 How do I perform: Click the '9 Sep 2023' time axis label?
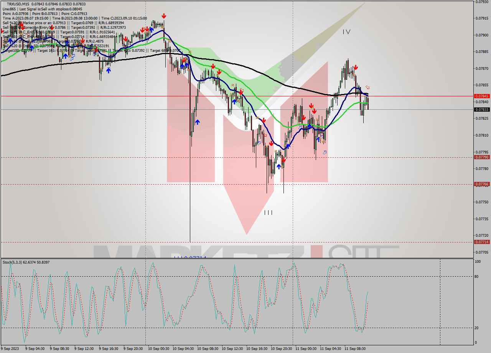click(x=10, y=349)
